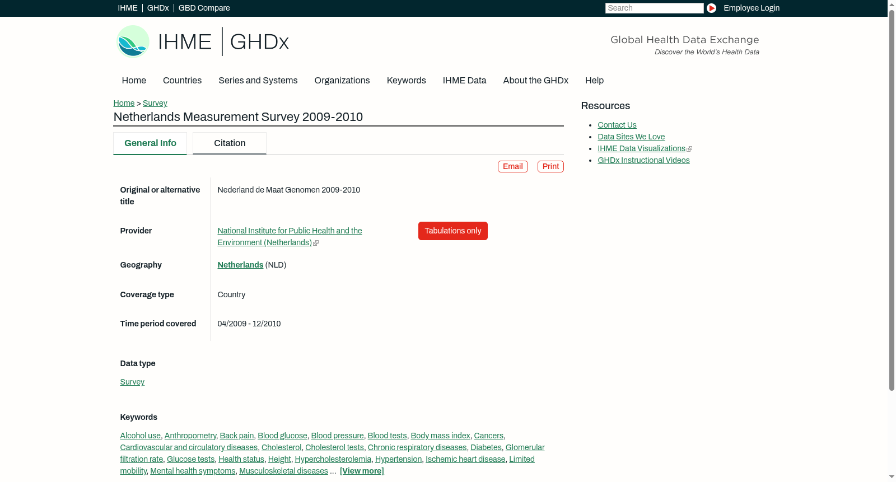Switch to the General Info tab
Viewport: 896px width, 482px height.
click(150, 143)
